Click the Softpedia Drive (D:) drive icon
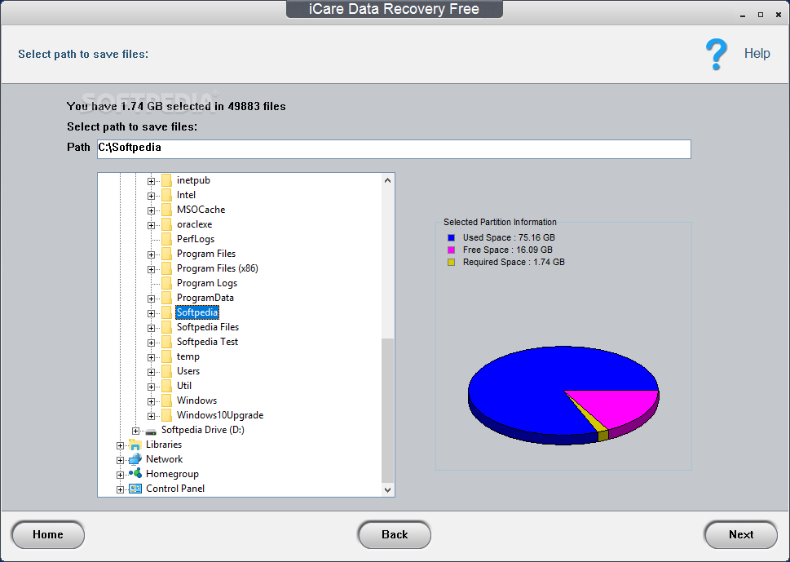Image resolution: width=790 pixels, height=562 pixels. point(151,431)
